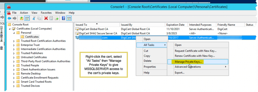258x92 pixels.
Task: Click DigiCert Global Root CA certificate icon
Action: click(77, 29)
